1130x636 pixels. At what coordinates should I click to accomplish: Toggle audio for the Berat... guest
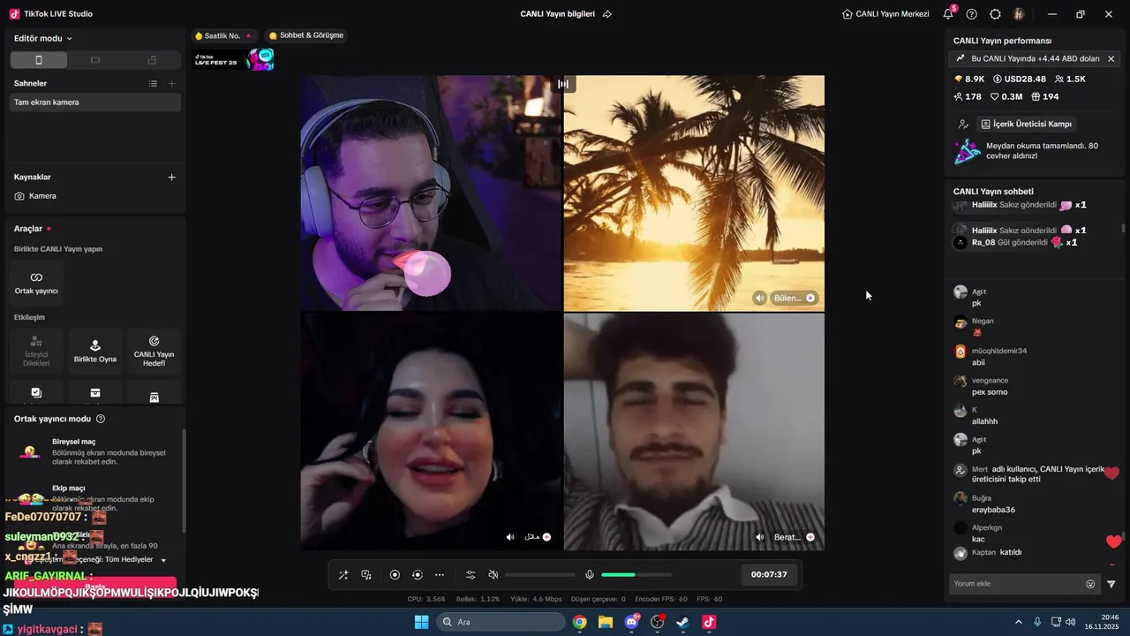(x=759, y=537)
